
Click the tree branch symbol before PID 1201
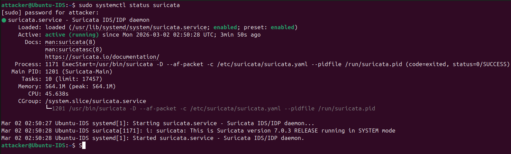(x=49, y=108)
